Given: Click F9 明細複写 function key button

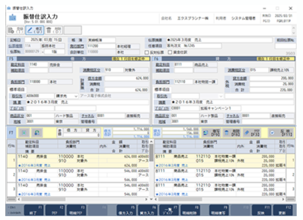Looking at the screenshot, I should pyautogui.click(x=219, y=210).
